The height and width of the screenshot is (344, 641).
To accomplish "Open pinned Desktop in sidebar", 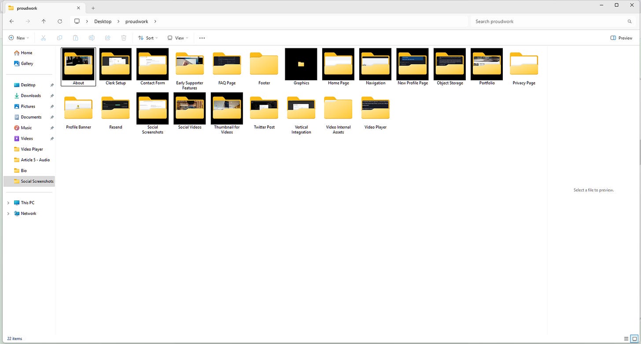I will [29, 85].
